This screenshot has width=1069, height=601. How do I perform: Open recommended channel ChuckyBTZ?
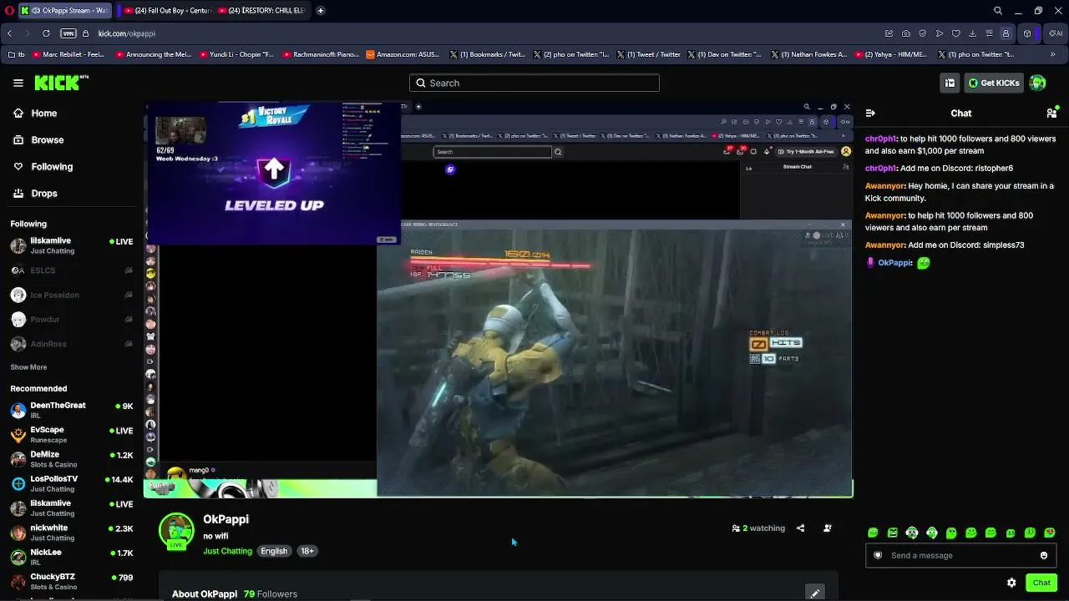coord(72,581)
